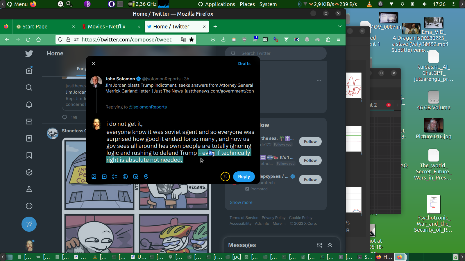Open a new Firefox tab
This screenshot has height=261, width=465.
click(215, 26)
